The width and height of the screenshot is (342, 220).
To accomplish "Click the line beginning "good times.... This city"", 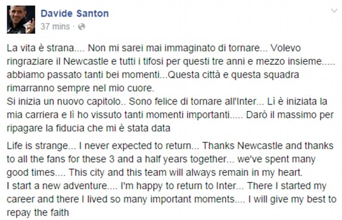I will click(x=155, y=172).
